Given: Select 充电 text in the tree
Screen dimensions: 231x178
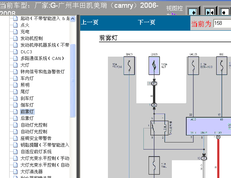Looking at the screenshot, I should (25, 32).
